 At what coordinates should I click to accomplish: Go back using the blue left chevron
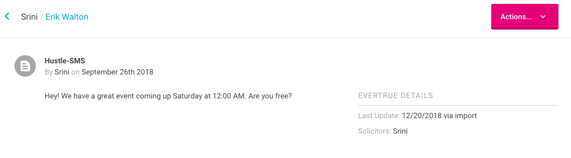[x=7, y=17]
